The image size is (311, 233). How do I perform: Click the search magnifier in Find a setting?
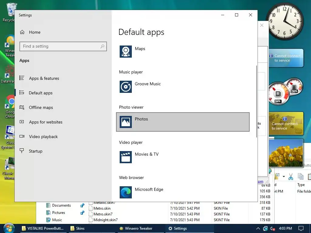pos(102,46)
